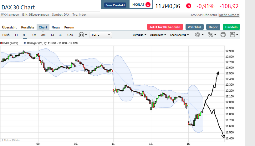Select the 1T timeframe
This screenshot has width=255, height=146.
point(16,35)
